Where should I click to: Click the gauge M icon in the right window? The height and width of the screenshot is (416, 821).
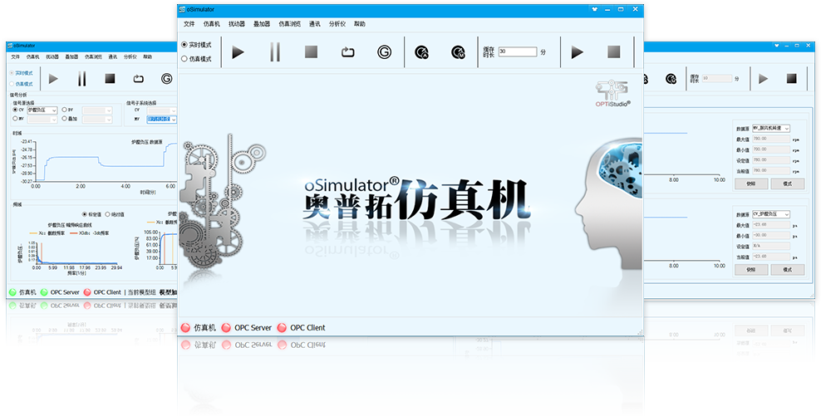pyautogui.click(x=671, y=79)
